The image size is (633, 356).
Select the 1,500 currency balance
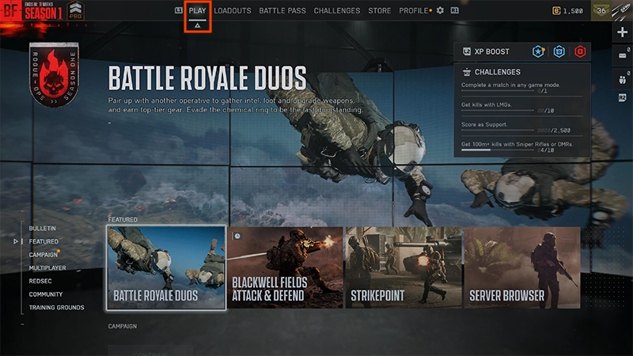click(x=573, y=11)
